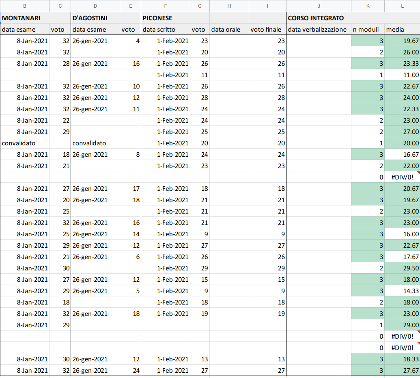Click n moduli cell in row with media 29.00
Viewport: 420px width, 378px height.
[x=368, y=325]
